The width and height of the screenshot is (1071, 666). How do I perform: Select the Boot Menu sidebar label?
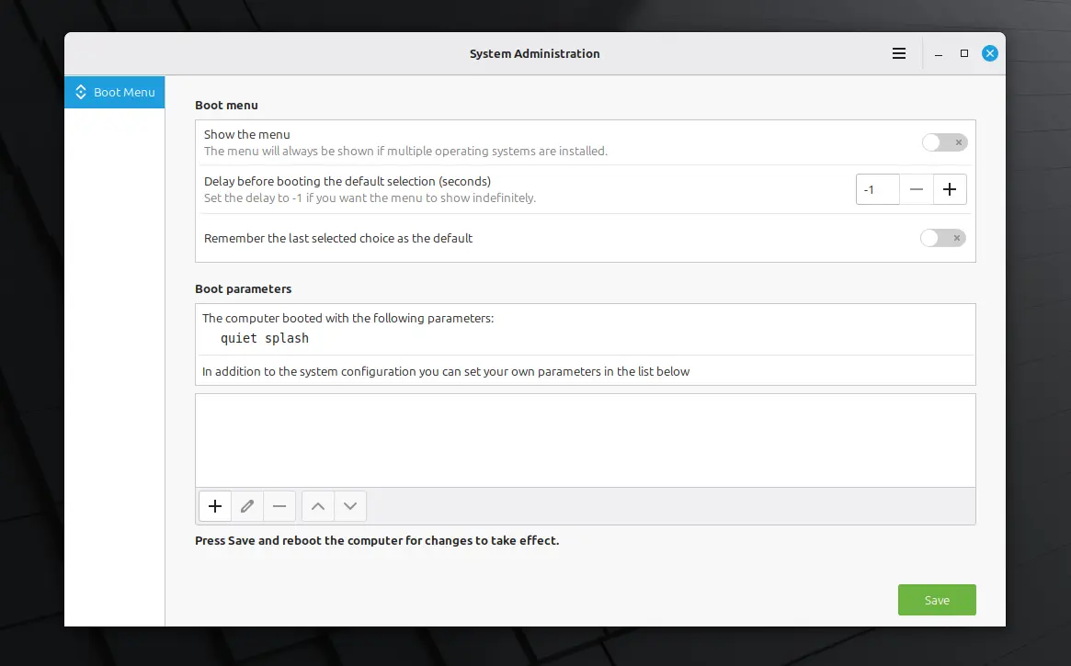pyautogui.click(x=124, y=93)
